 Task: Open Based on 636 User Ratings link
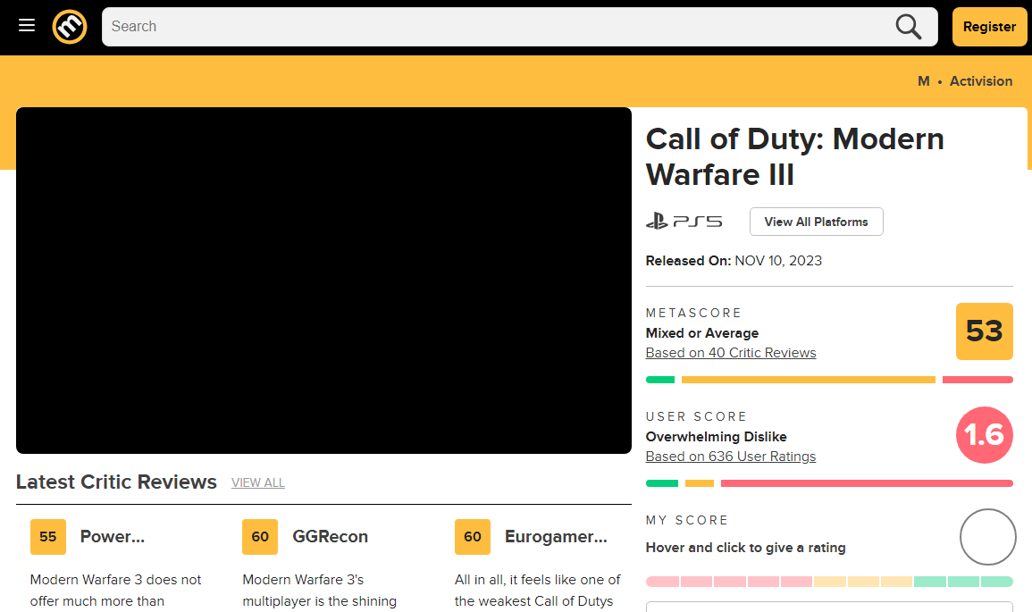(731, 456)
